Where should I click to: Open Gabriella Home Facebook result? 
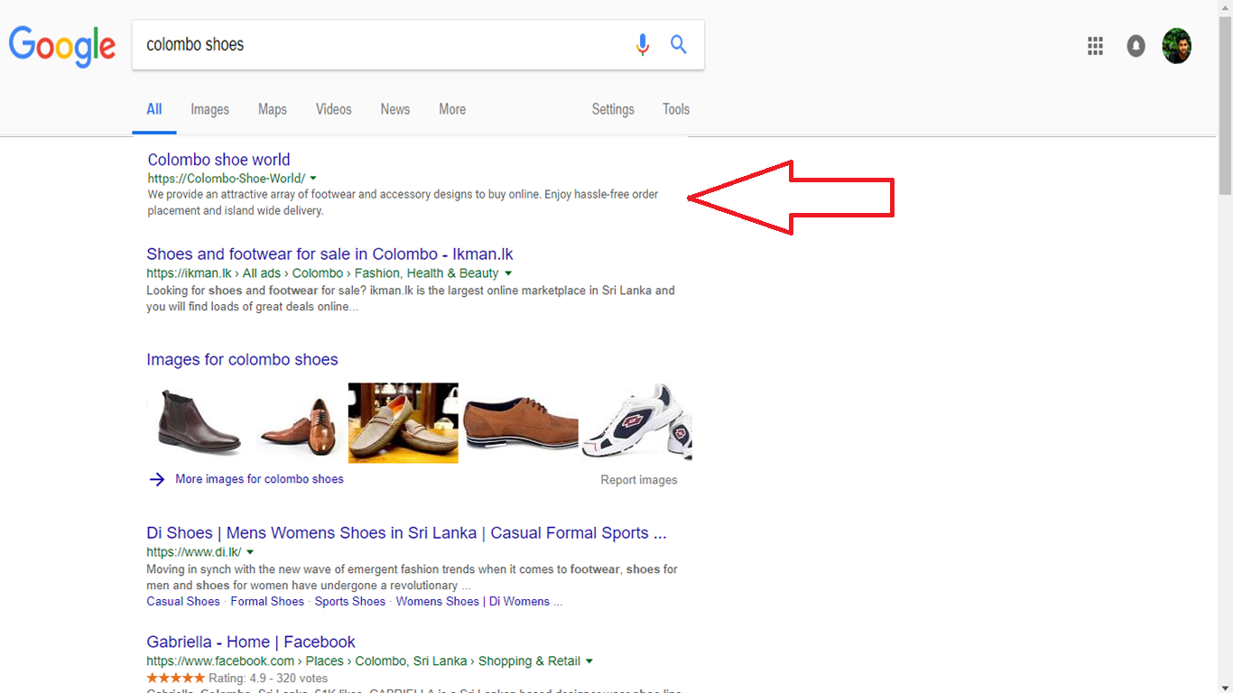pyautogui.click(x=251, y=642)
